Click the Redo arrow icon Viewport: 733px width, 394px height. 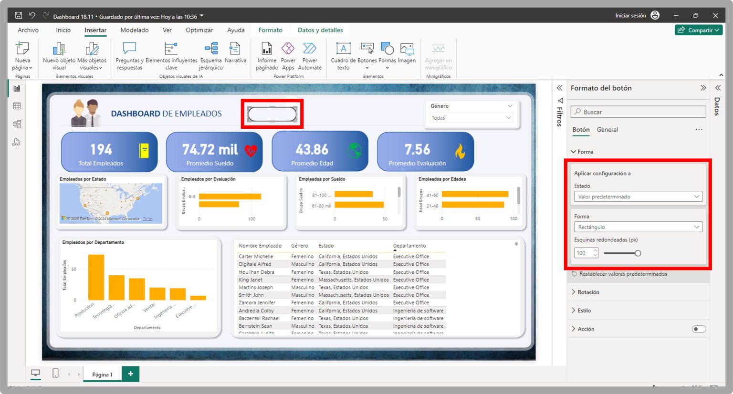tap(46, 15)
